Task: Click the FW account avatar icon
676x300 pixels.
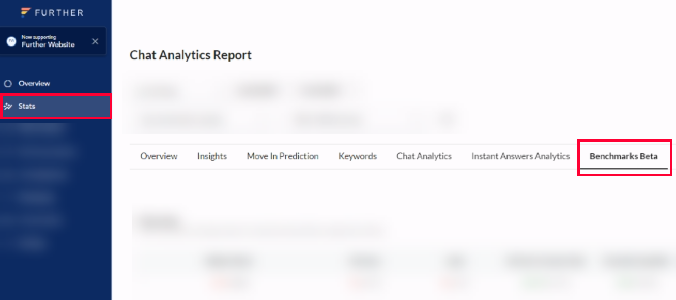Action: pos(11,41)
